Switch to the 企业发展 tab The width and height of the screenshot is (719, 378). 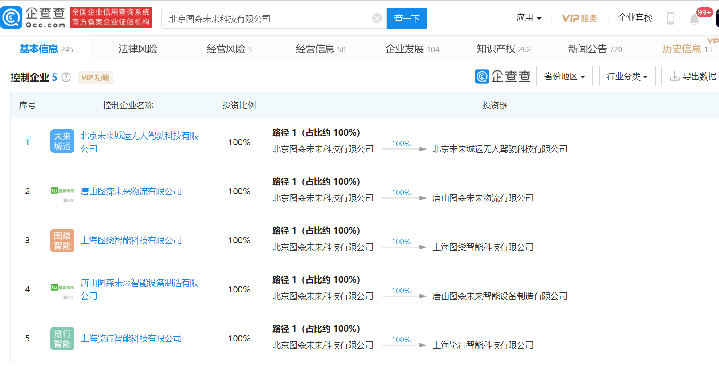coord(412,49)
